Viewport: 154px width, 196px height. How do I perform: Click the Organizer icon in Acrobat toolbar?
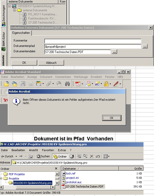[x=39, y=84]
